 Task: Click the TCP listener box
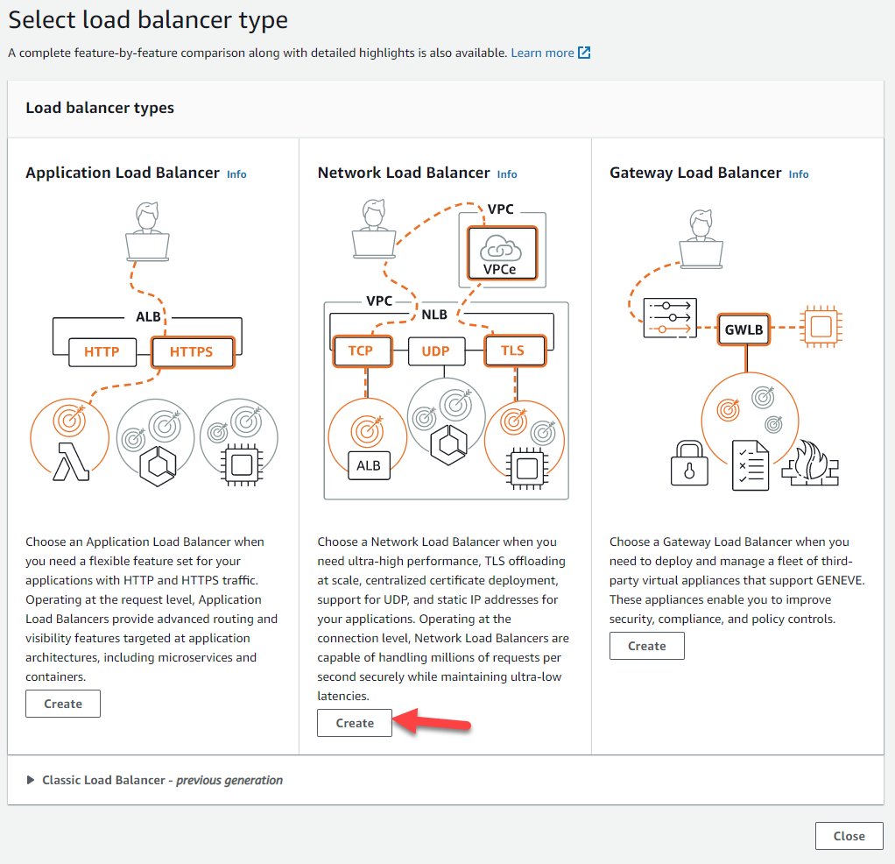coord(360,351)
